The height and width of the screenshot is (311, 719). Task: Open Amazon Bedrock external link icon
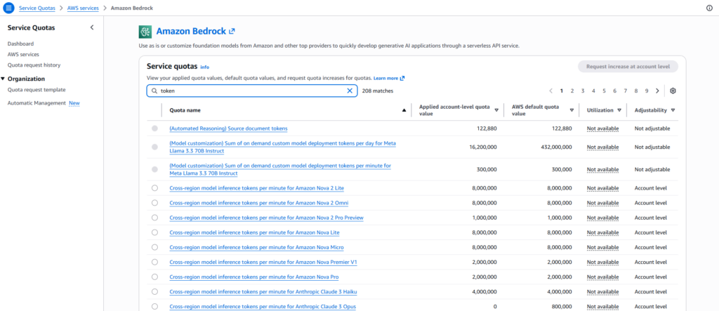232,31
